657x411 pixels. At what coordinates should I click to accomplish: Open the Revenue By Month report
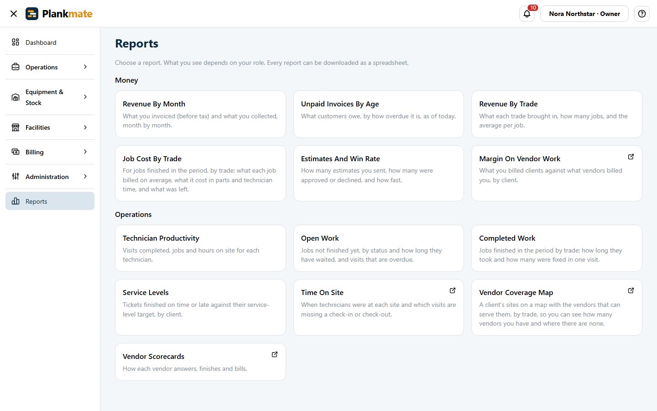coord(200,114)
